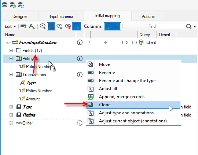Open the Actions tab

click(148, 16)
